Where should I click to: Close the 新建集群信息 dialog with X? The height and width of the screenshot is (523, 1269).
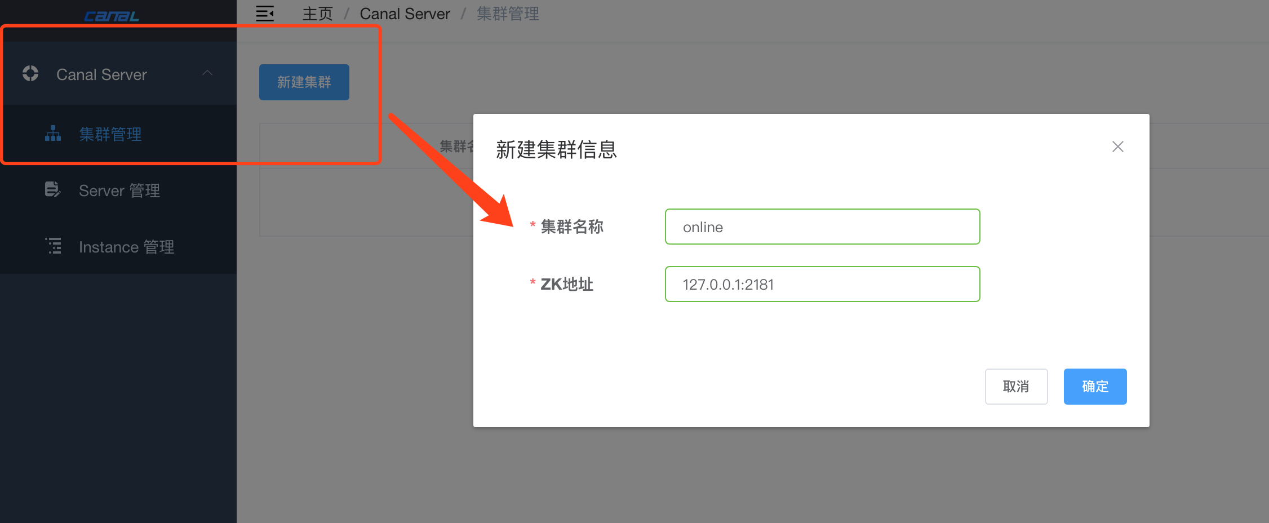click(x=1118, y=147)
